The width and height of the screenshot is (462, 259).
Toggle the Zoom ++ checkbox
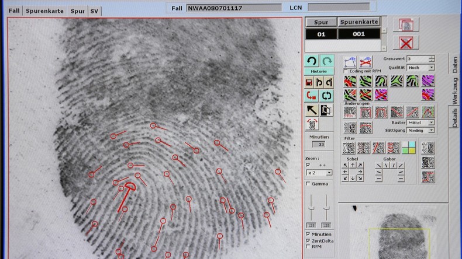(x=308, y=165)
